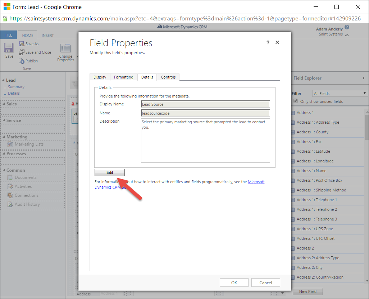Click the Edit button under Details
This screenshot has width=369, height=299.
110,172
